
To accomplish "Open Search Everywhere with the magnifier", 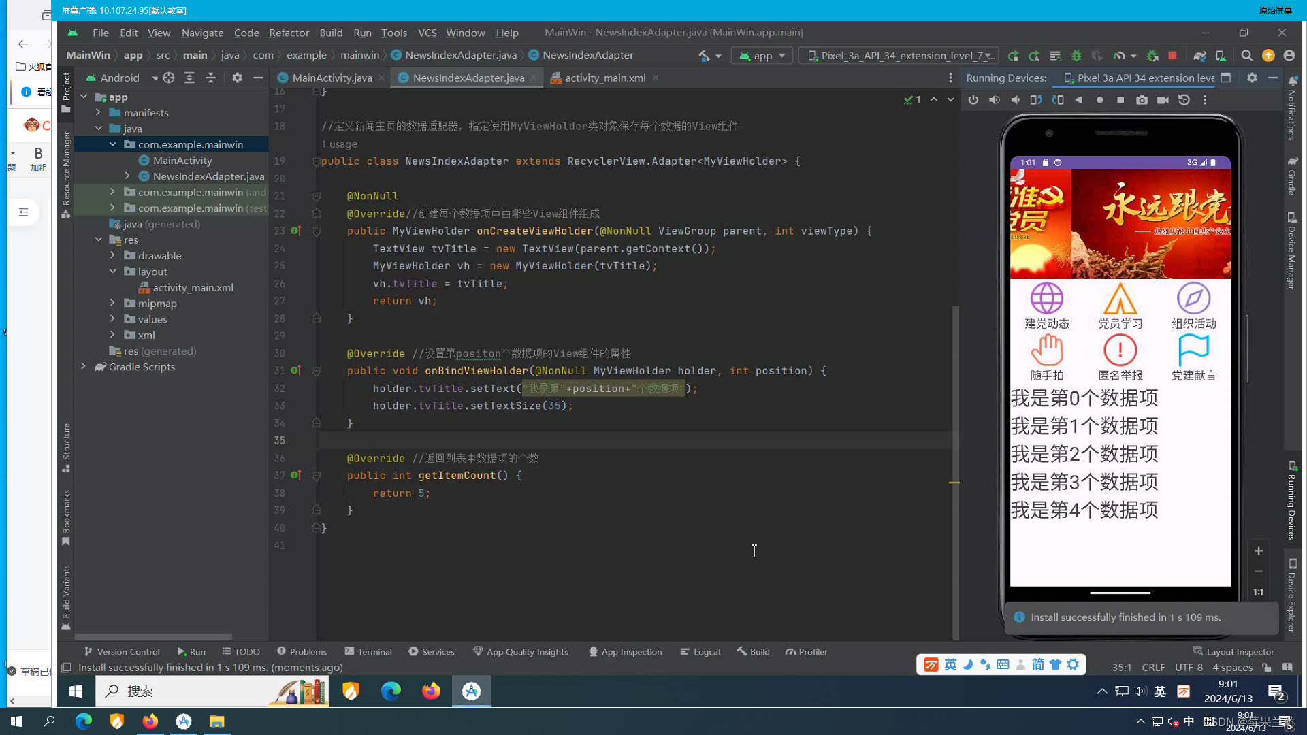I will tap(1246, 56).
